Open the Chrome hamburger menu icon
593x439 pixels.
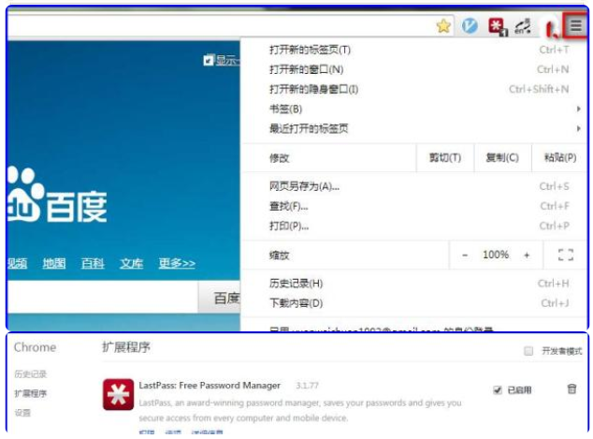pos(575,25)
